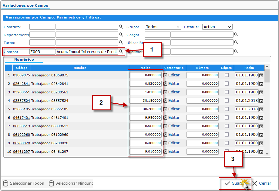Click the Cerrar button
279x191 pixels.
262,183
